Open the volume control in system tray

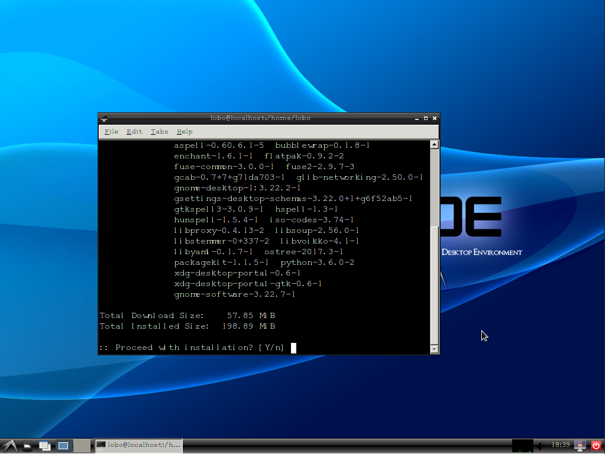(x=541, y=446)
